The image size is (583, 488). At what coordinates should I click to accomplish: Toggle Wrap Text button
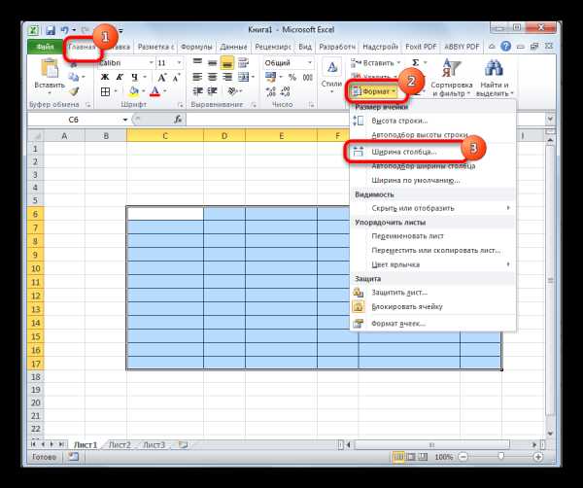click(244, 62)
